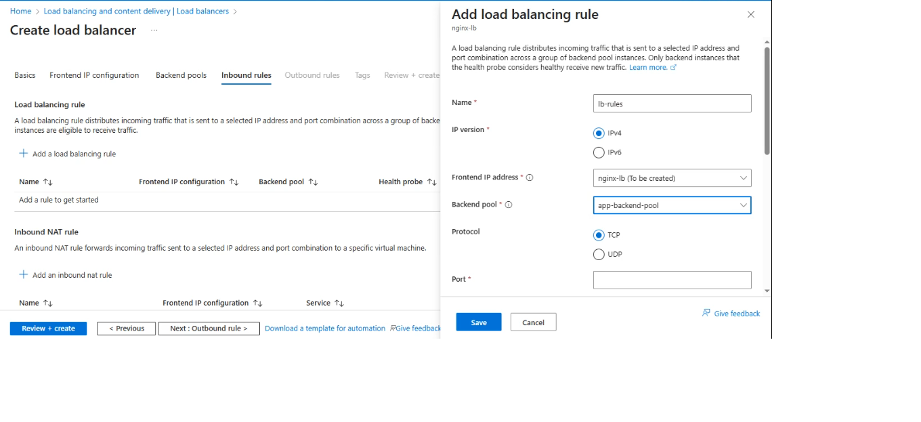
Task: Click the panel's vertical scrollbar thumb
Action: coord(767,100)
